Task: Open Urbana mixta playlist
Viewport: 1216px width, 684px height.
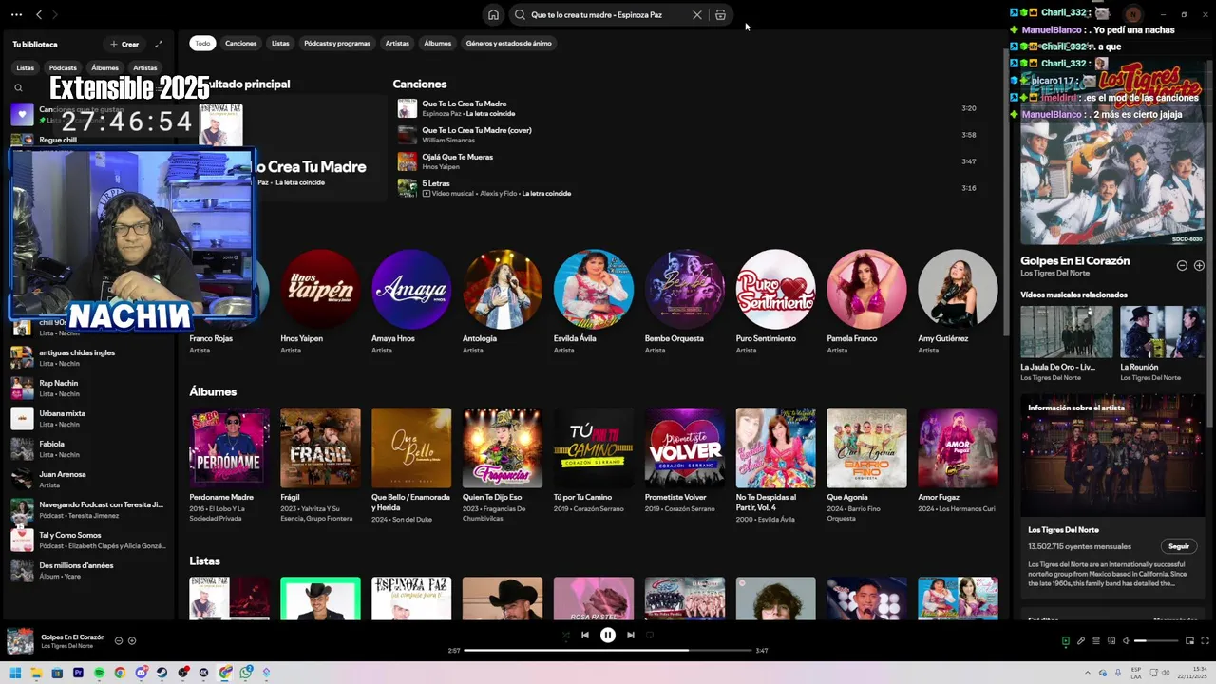Action: (89, 418)
